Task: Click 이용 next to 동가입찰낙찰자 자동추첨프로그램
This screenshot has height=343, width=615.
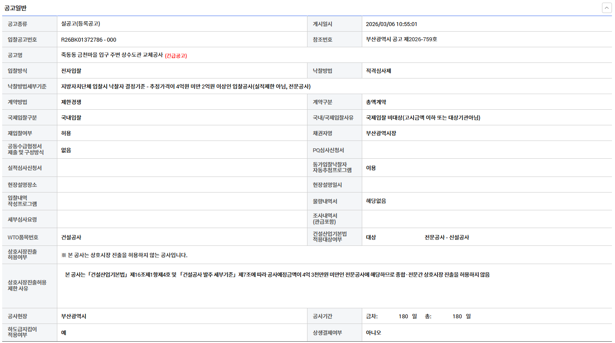Action: pyautogui.click(x=371, y=168)
